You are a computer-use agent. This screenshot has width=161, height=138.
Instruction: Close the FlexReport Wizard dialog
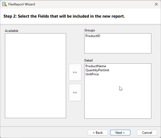point(156,4)
